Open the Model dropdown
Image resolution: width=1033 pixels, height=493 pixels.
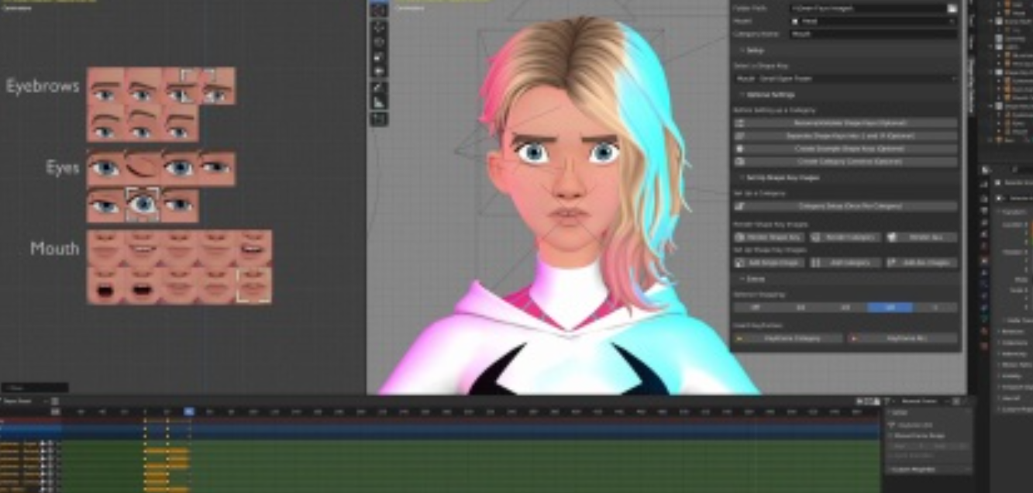pos(873,21)
